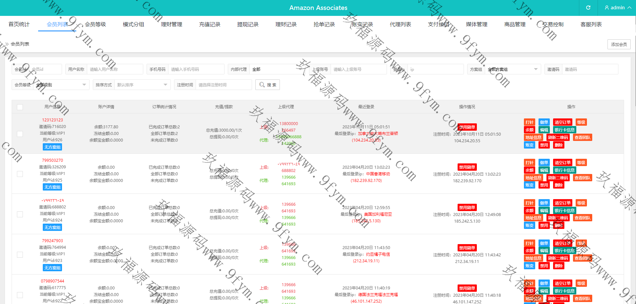Expand the 会员等级 level dropdown
The image size is (636, 304).
(61, 85)
